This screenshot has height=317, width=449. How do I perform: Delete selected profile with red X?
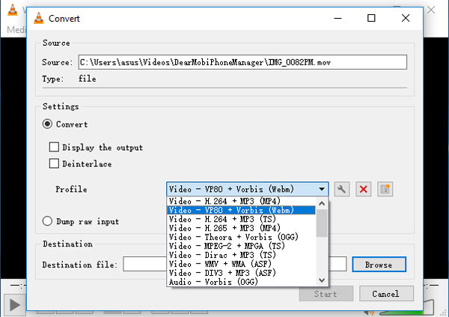tap(364, 190)
